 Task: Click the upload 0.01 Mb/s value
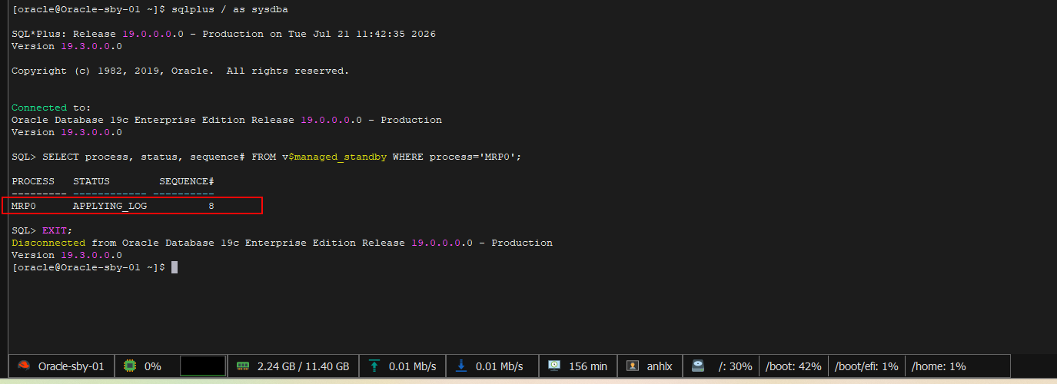[x=412, y=366]
